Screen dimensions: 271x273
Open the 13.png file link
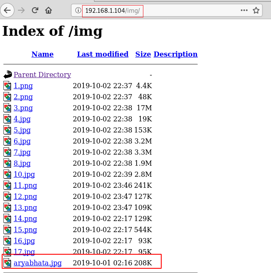coord(25,207)
